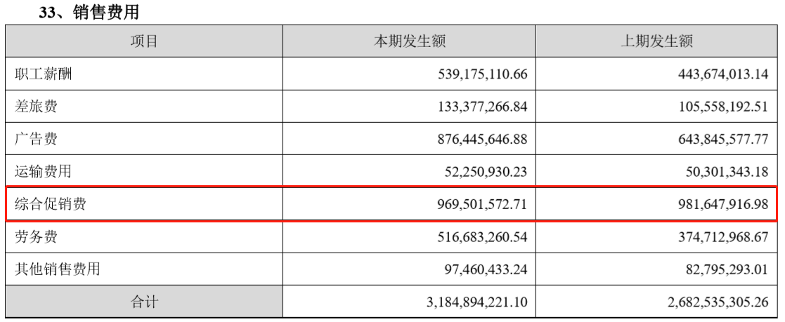Select the 职工薪酬 row label
785x322 pixels.
[x=44, y=74]
